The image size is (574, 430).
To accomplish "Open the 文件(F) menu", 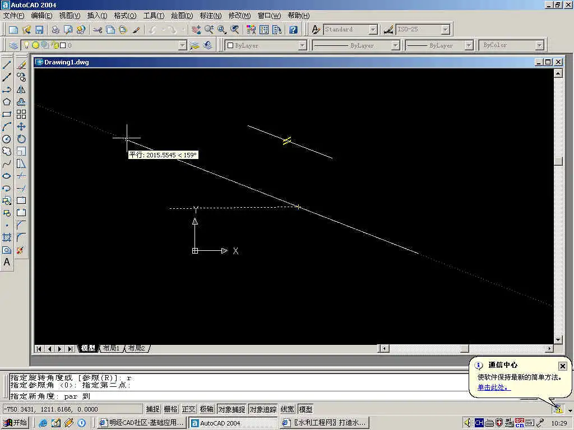I will click(13, 16).
